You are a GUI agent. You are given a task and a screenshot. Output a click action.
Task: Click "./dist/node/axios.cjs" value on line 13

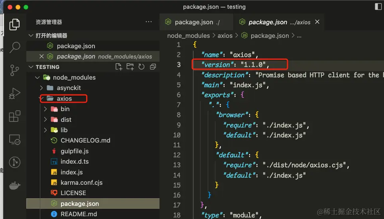point(304,165)
